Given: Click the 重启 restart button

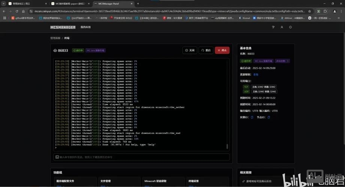Looking at the screenshot, I should pos(206,50).
